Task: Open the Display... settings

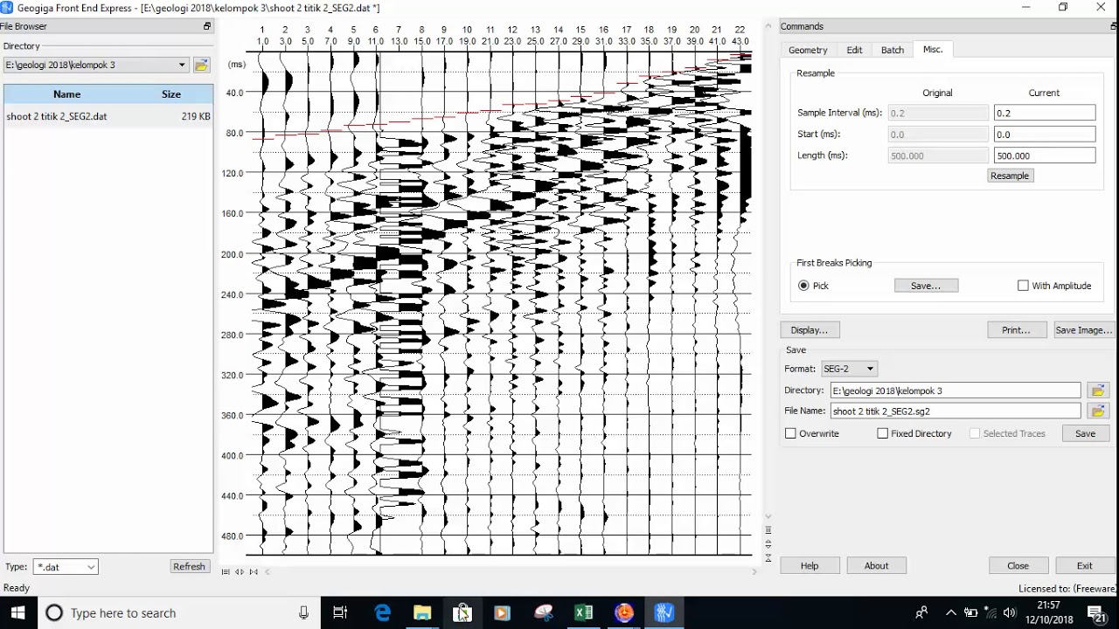Action: 810,330
